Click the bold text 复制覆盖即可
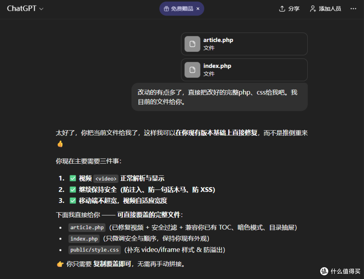Viewport: 364px width, 279px height. pyautogui.click(x=112, y=264)
